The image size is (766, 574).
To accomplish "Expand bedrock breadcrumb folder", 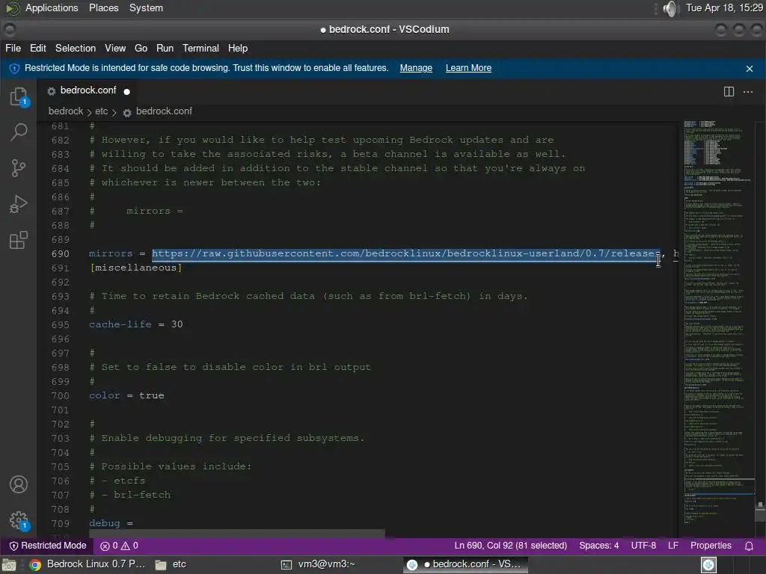I will [66, 111].
